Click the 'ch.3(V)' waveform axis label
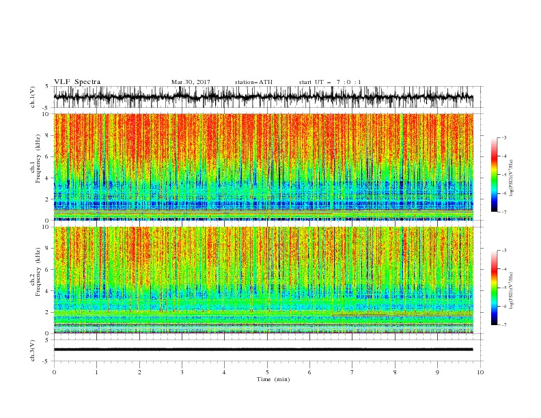This screenshot has height=418, width=541. 33,350
